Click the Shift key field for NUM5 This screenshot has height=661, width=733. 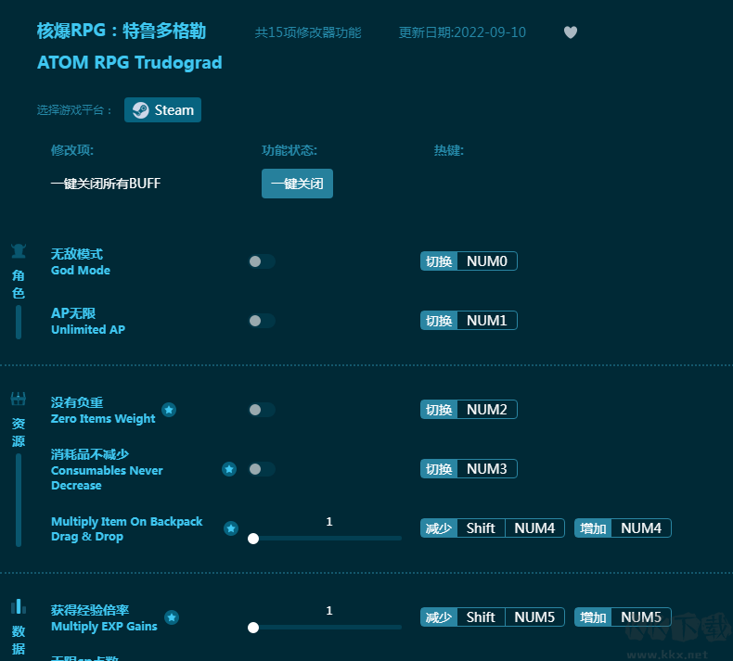pyautogui.click(x=481, y=617)
